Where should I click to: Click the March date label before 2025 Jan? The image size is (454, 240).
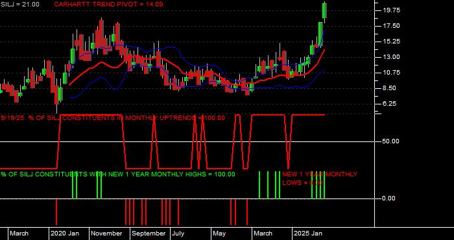(x=263, y=234)
